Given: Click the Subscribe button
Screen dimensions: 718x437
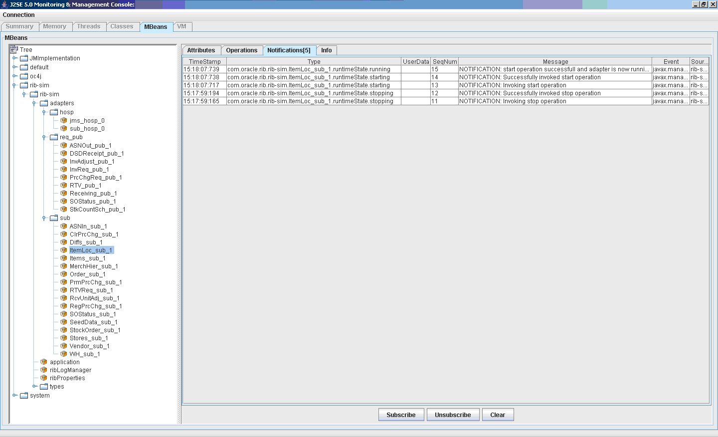Looking at the screenshot, I should [401, 415].
